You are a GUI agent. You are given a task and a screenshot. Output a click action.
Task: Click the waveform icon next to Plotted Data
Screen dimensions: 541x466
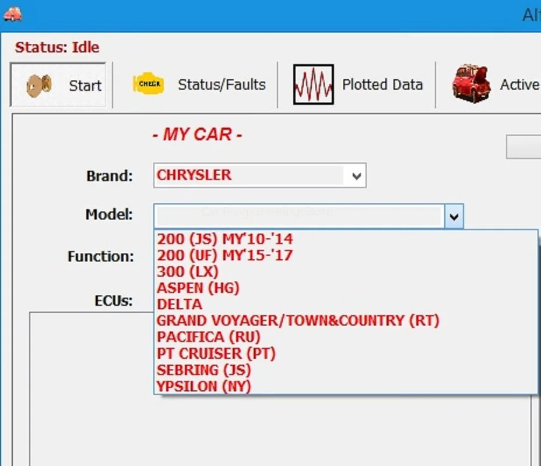click(312, 83)
